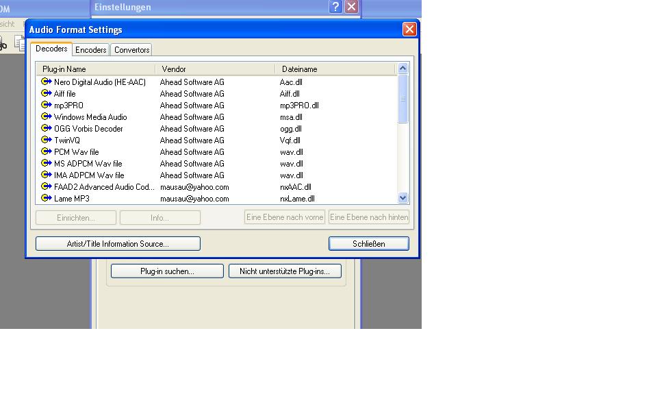This screenshot has height=418, width=651.
Task: Switch to the Decoders tab
Action: point(51,49)
